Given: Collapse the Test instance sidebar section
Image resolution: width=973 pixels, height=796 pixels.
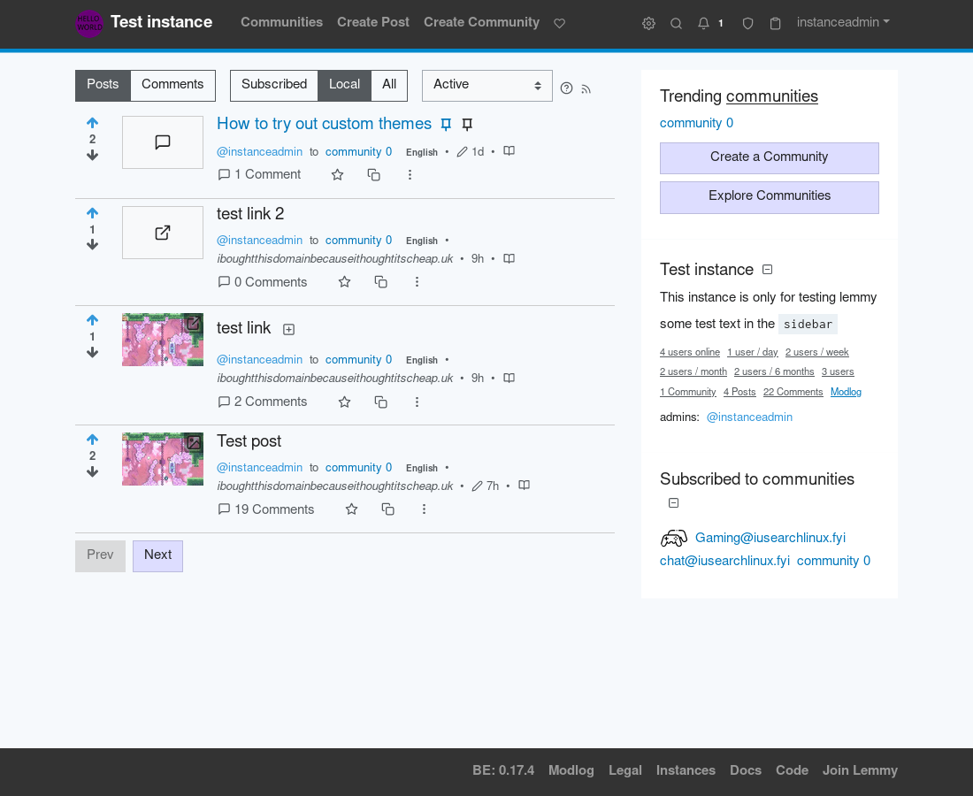Looking at the screenshot, I should pyautogui.click(x=767, y=269).
